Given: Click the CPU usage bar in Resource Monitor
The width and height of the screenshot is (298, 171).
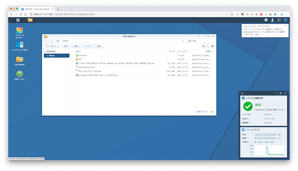Looking at the screenshot, I should click(265, 135).
